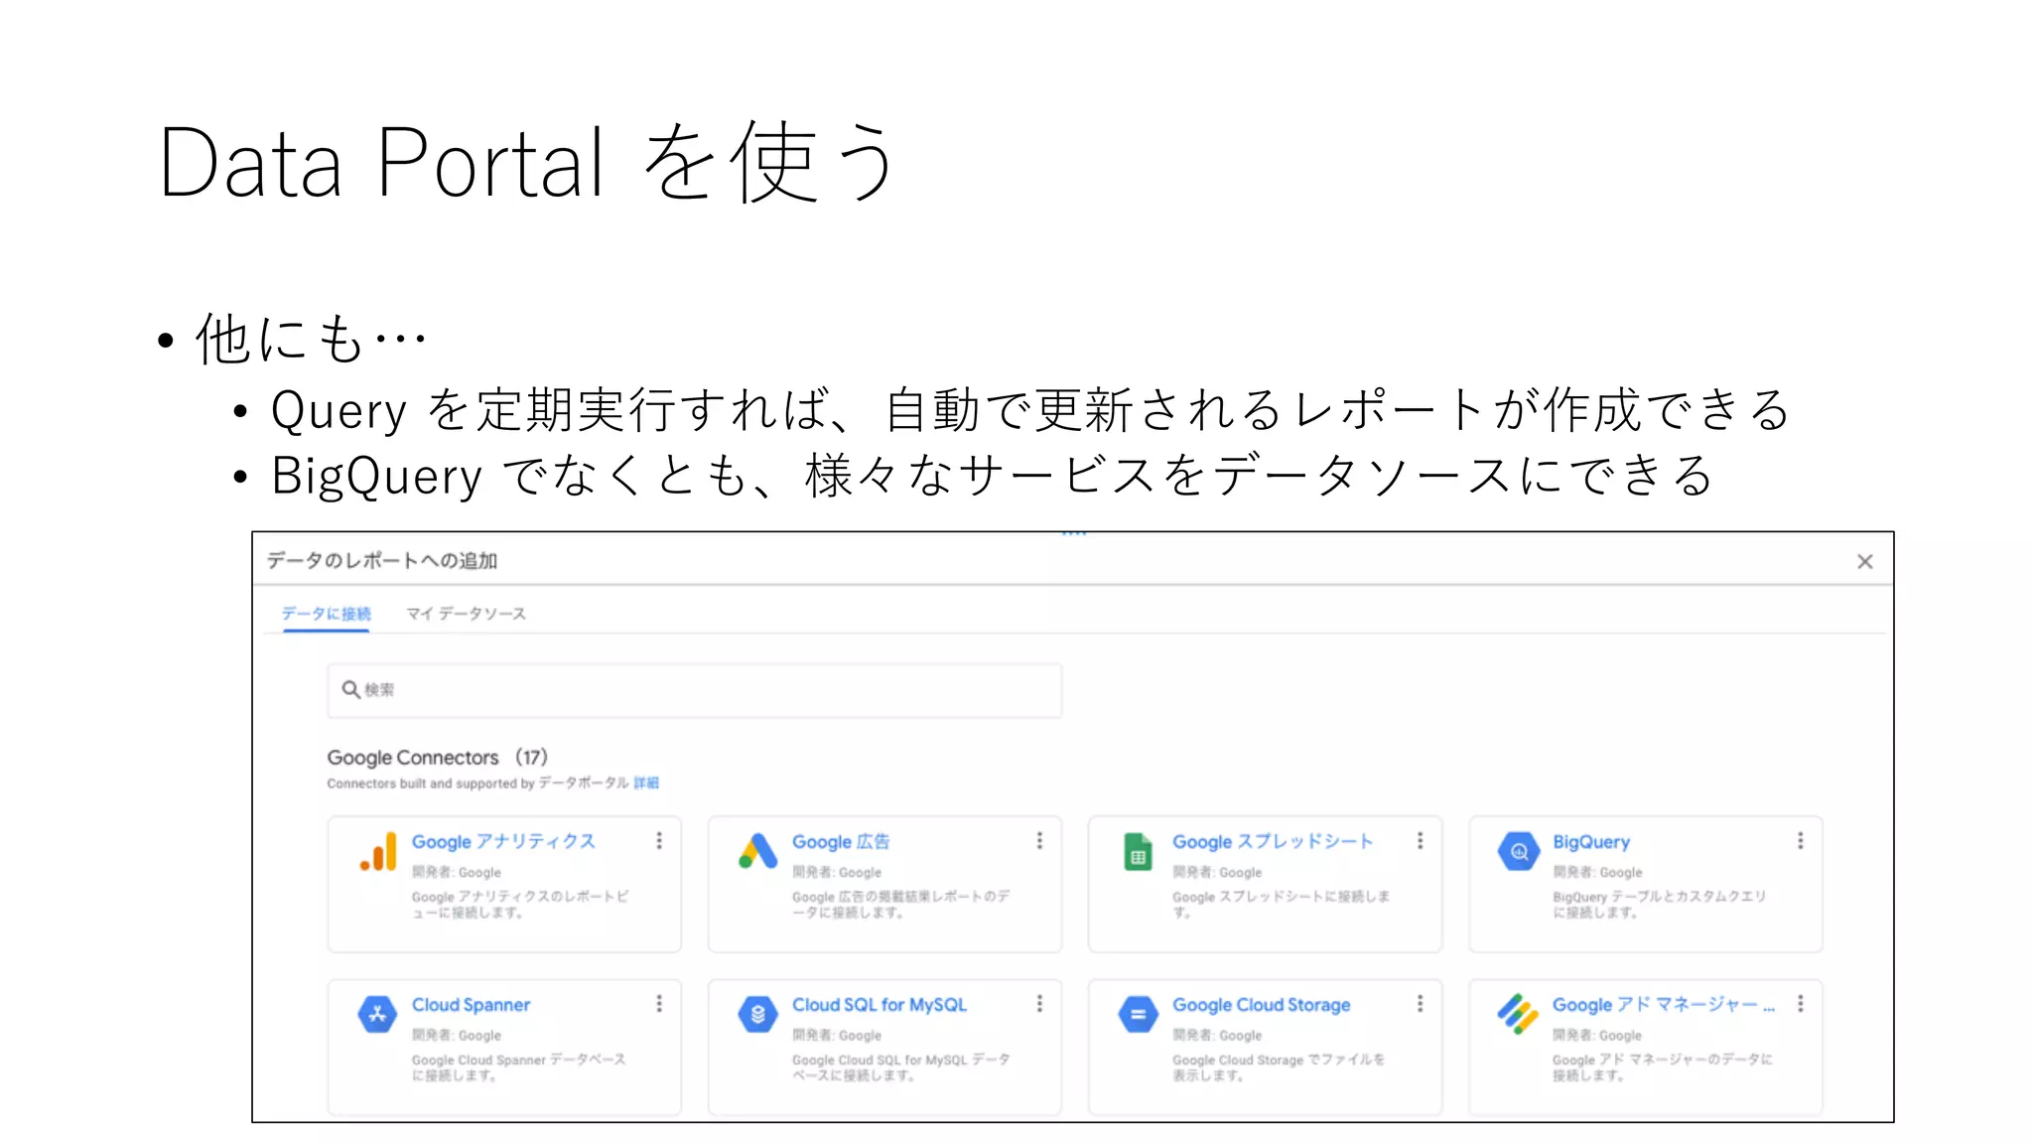Click the Cloud Spanner card description text

(518, 1068)
